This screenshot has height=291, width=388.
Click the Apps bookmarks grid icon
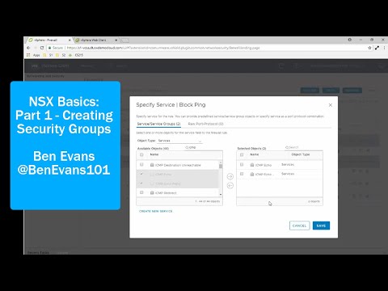(x=28, y=55)
